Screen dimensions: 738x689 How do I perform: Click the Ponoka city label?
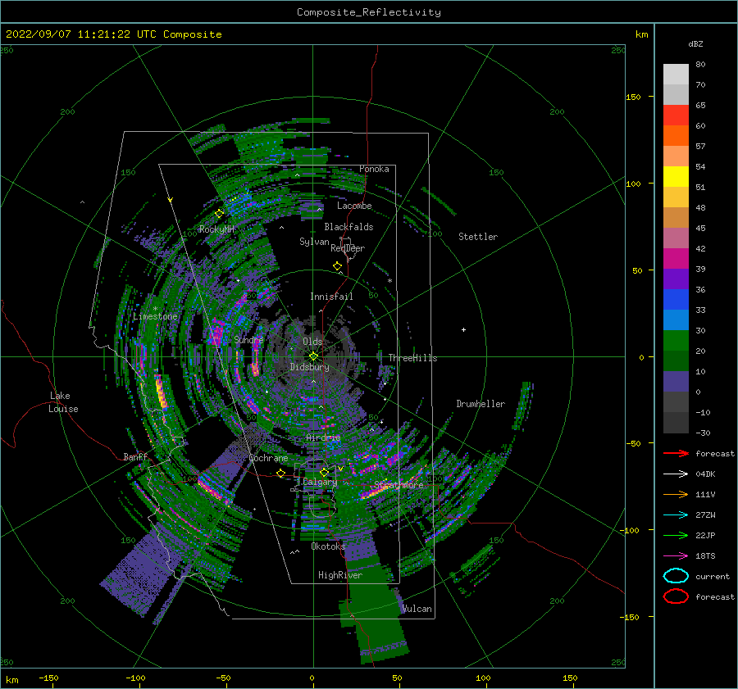(x=374, y=169)
